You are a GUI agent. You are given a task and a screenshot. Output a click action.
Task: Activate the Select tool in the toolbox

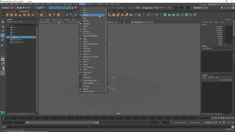(3, 22)
